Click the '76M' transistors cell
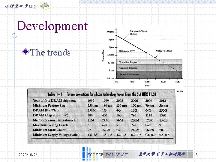This screenshot has height=162, width=216. point(119,120)
